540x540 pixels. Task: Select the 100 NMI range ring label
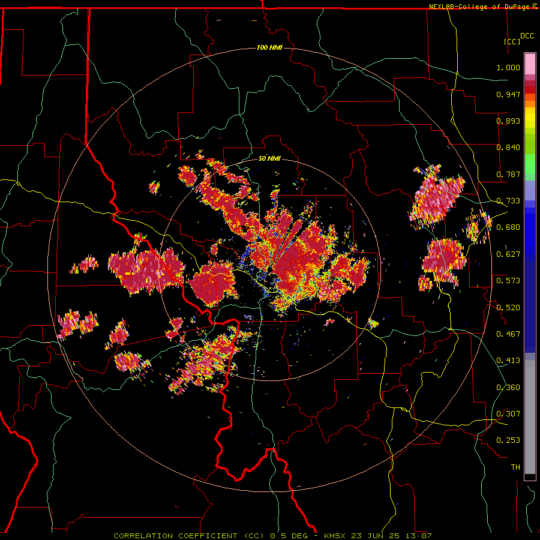coord(269,47)
